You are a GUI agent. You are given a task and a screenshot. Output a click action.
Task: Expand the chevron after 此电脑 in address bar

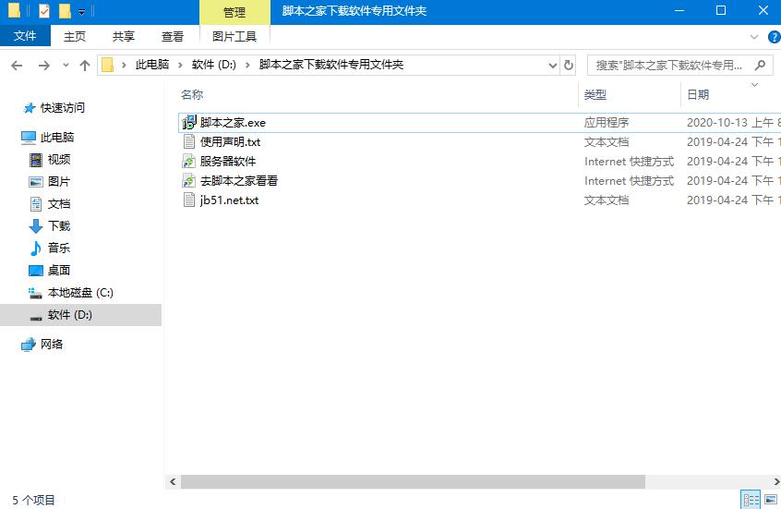point(180,65)
